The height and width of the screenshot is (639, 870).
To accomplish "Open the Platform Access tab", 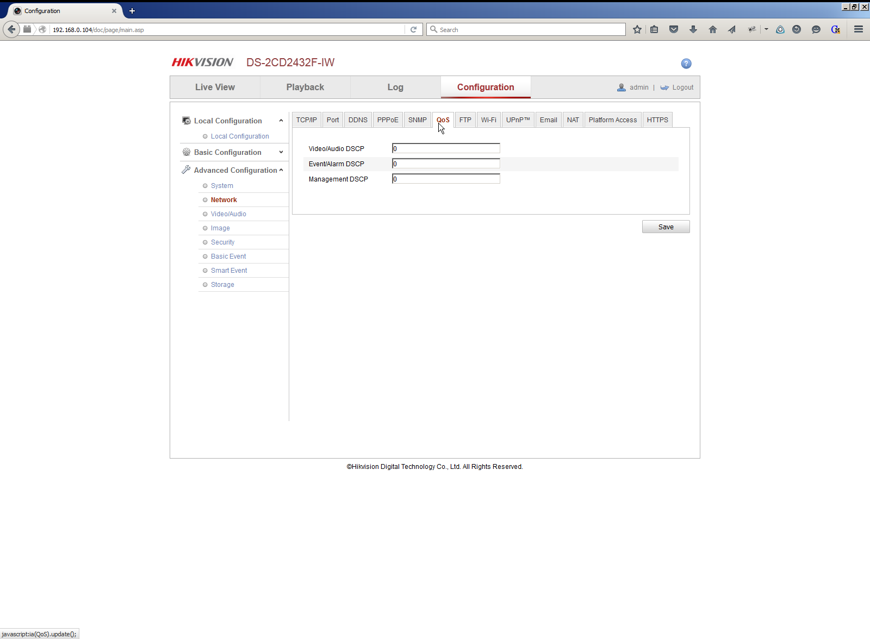I will 613,120.
